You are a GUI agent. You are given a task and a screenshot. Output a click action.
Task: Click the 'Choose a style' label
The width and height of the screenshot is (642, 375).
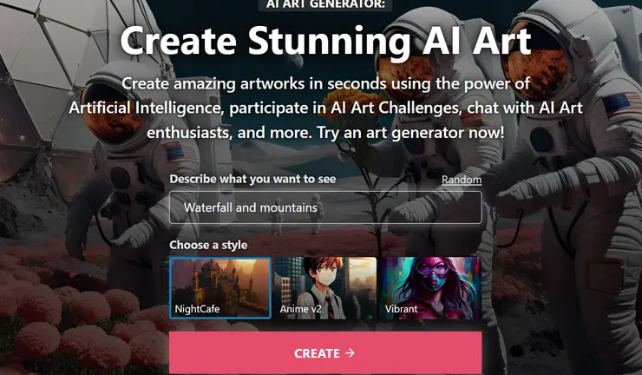pyautogui.click(x=208, y=245)
